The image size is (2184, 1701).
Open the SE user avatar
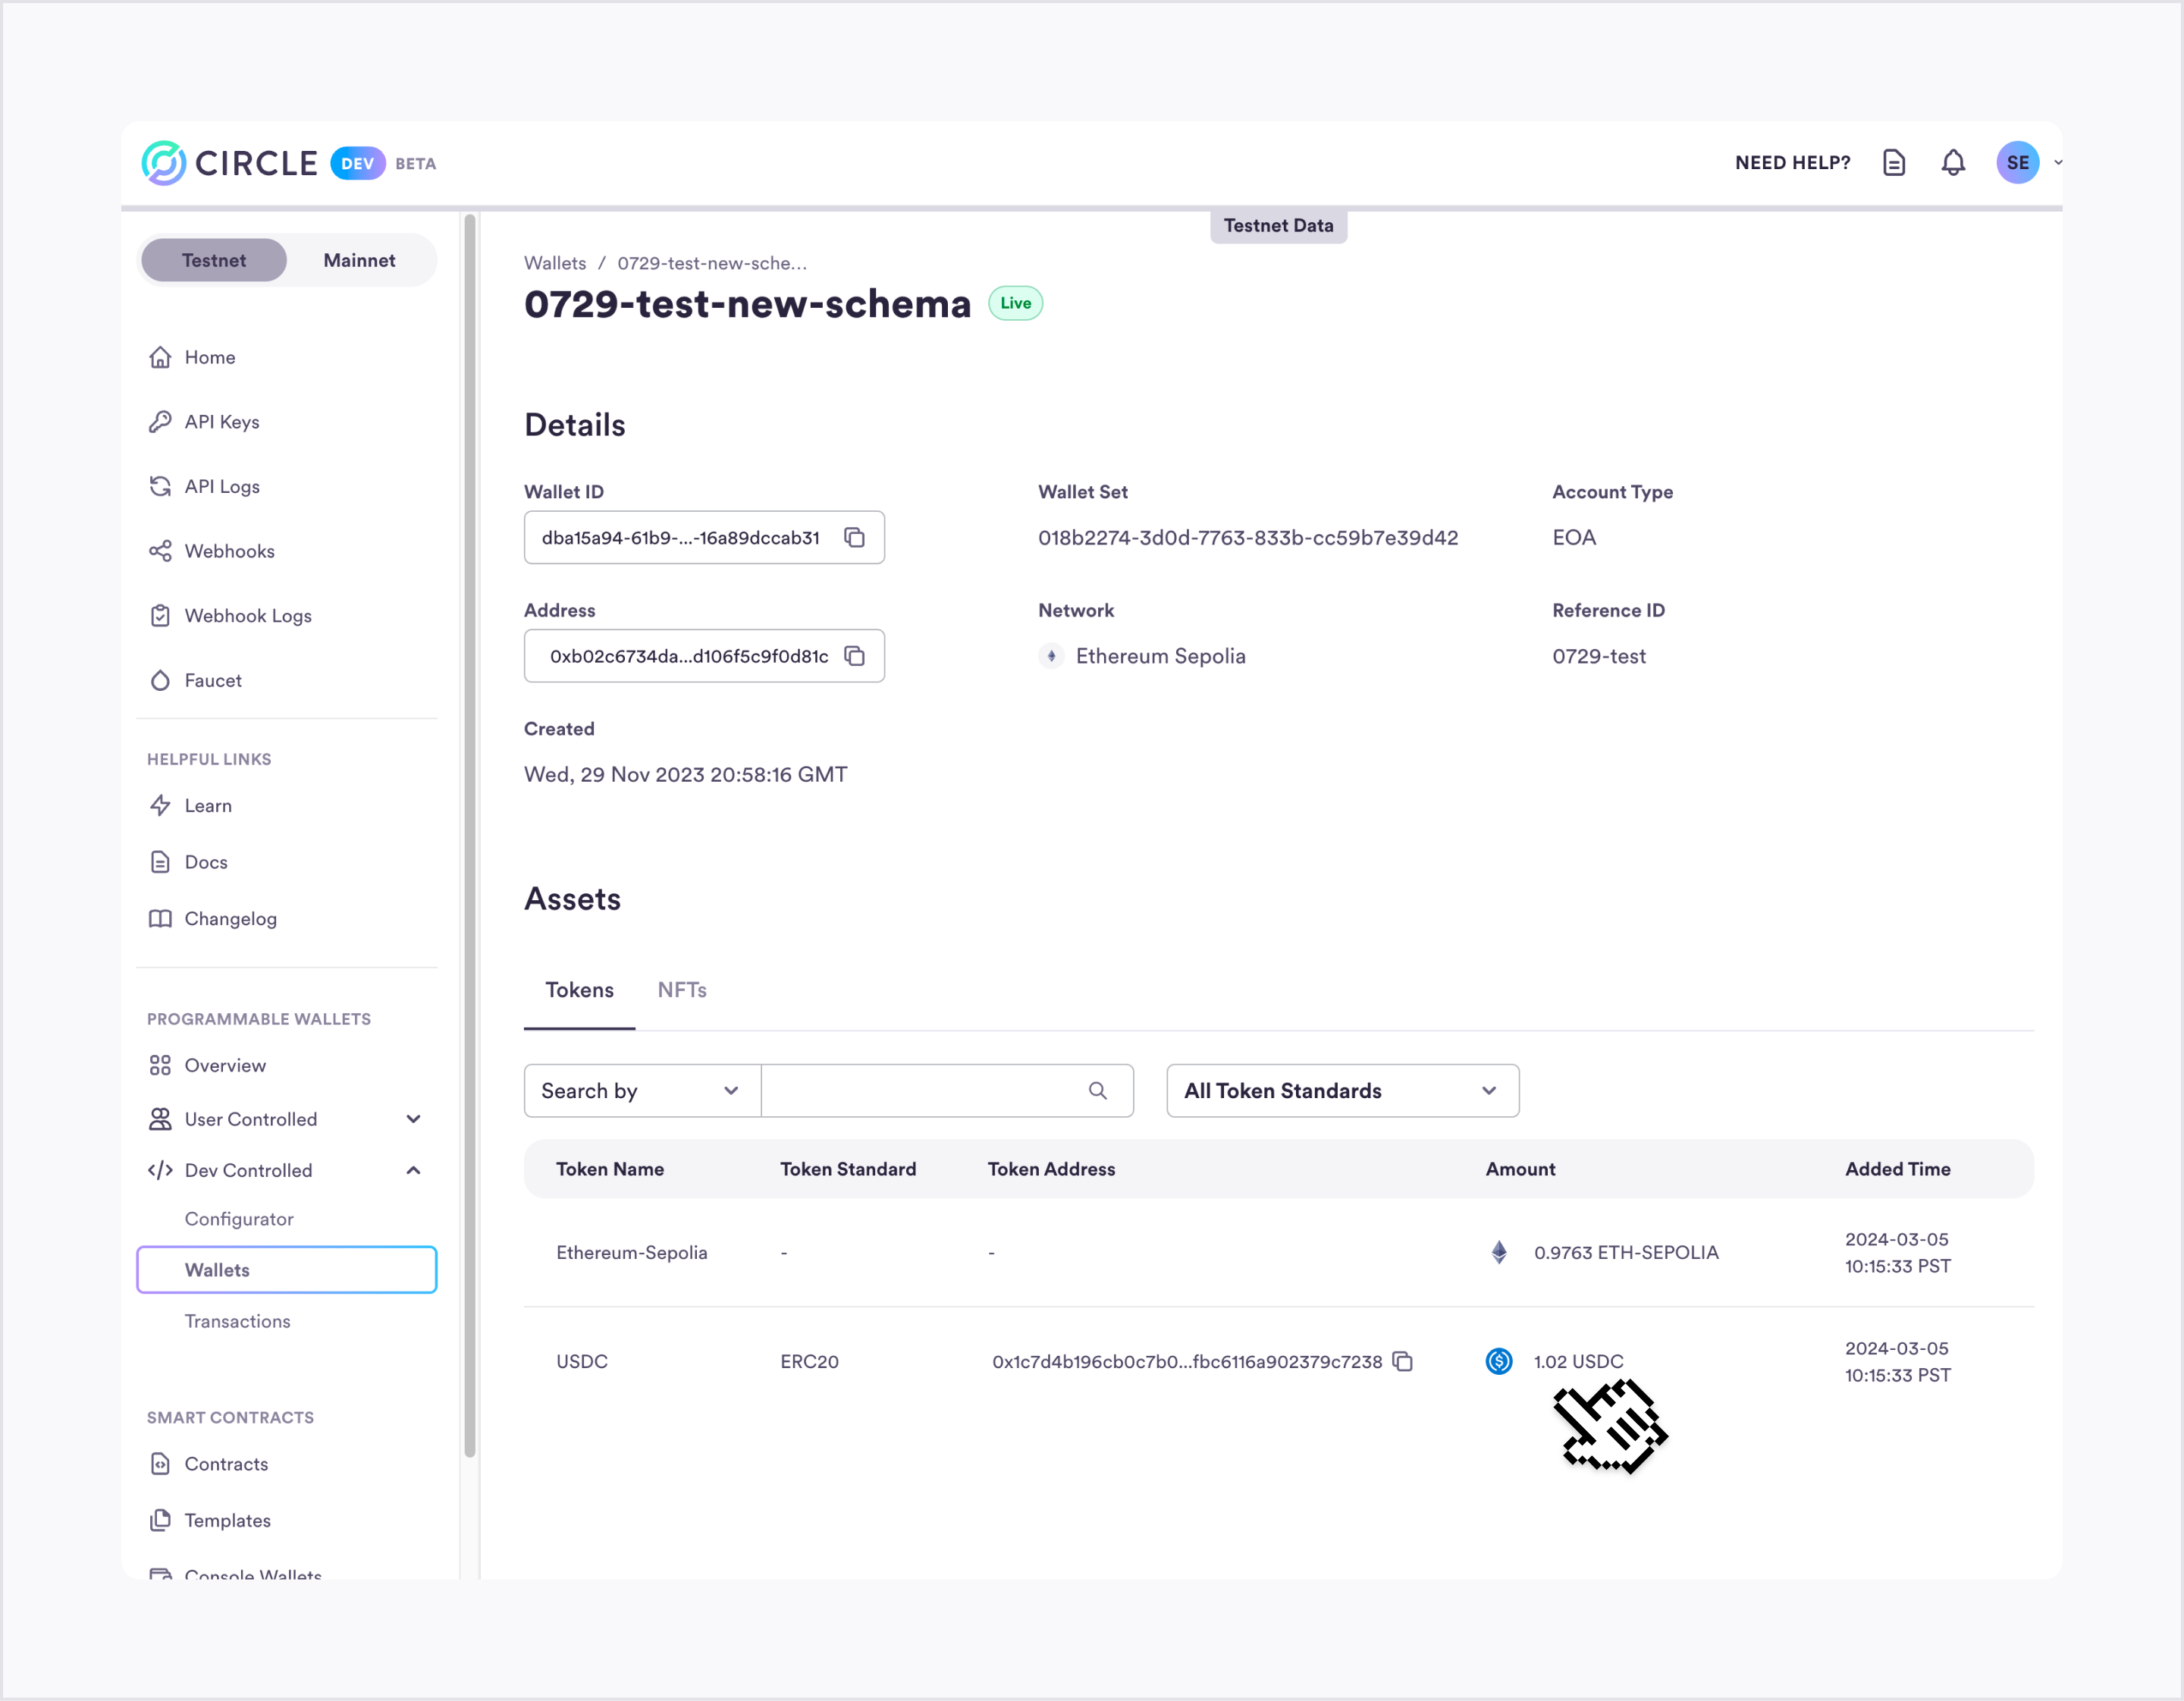point(2017,163)
